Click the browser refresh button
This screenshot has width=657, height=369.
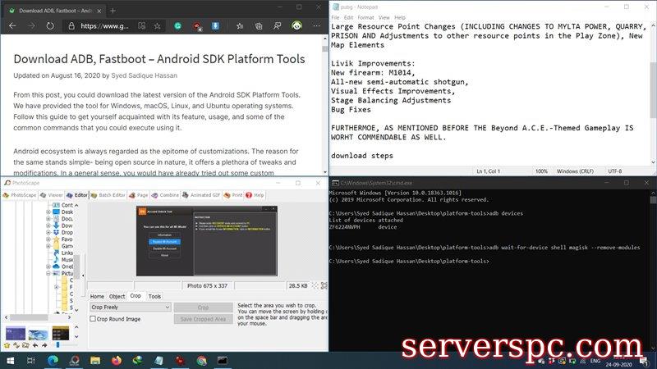52,26
